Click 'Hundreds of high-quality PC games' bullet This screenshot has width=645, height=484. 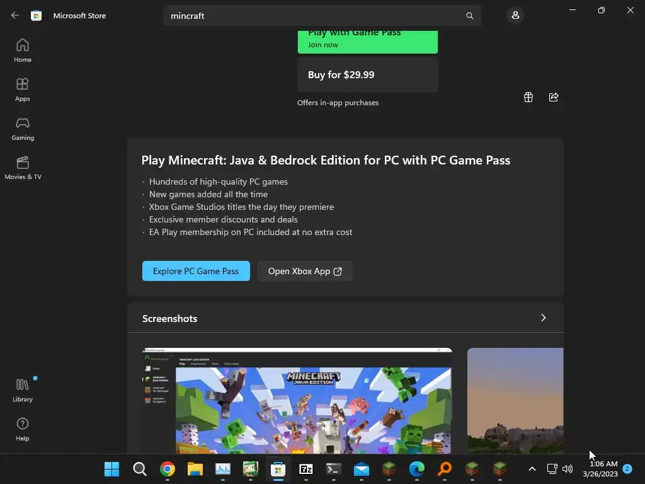click(x=218, y=181)
